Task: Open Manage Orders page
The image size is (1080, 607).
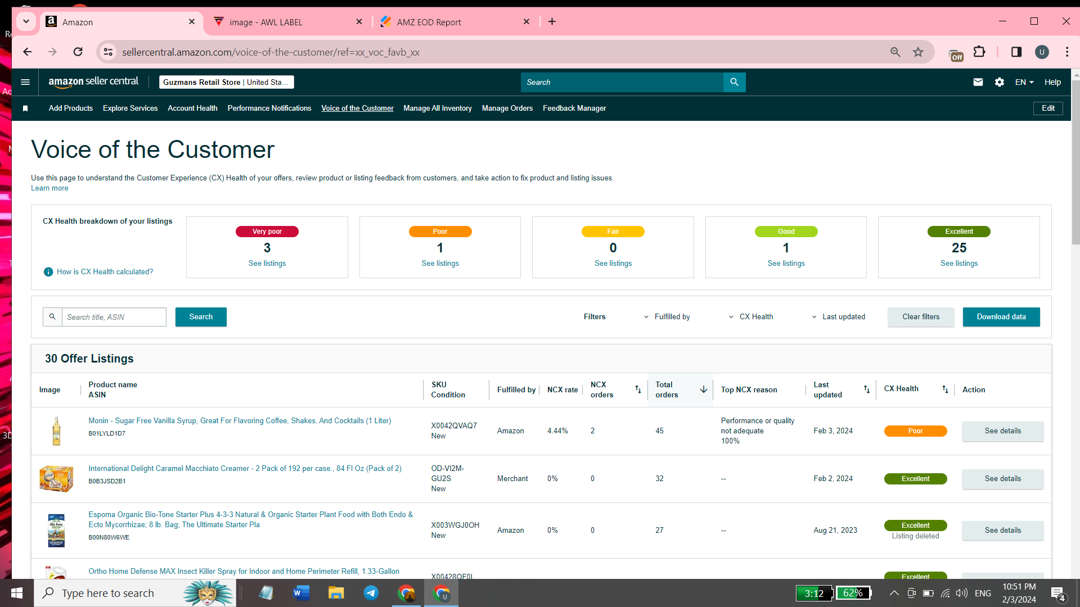Action: pos(507,108)
